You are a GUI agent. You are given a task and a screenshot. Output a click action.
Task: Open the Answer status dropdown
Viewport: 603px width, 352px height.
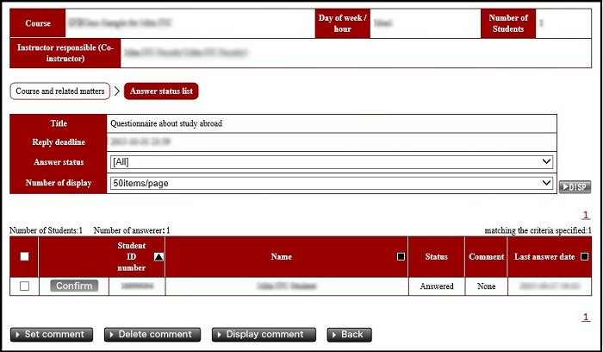click(332, 161)
